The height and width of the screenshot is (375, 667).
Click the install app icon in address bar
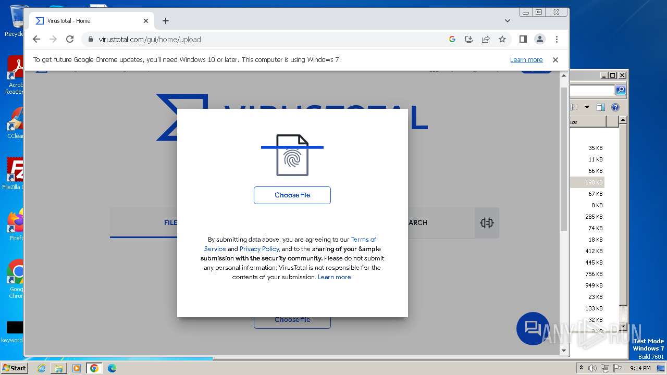coord(468,39)
